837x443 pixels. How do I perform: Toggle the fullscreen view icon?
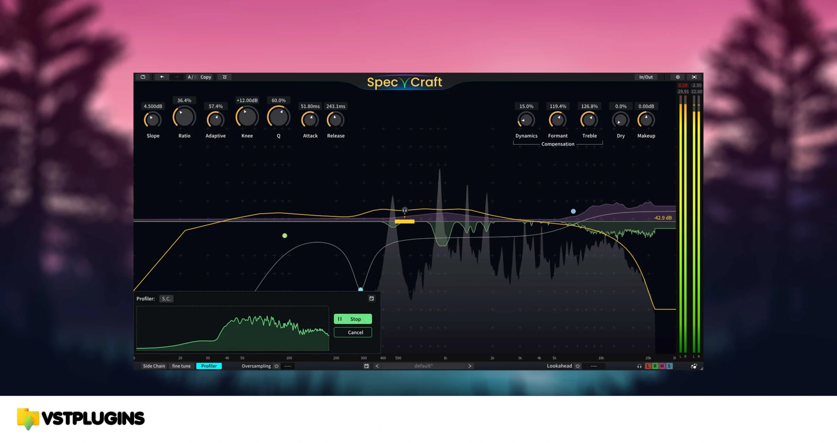click(694, 77)
